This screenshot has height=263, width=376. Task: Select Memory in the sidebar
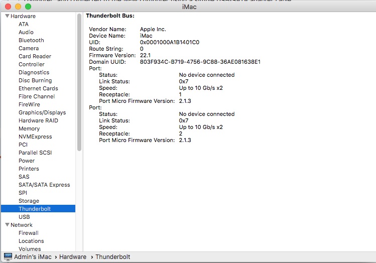pyautogui.click(x=29, y=128)
